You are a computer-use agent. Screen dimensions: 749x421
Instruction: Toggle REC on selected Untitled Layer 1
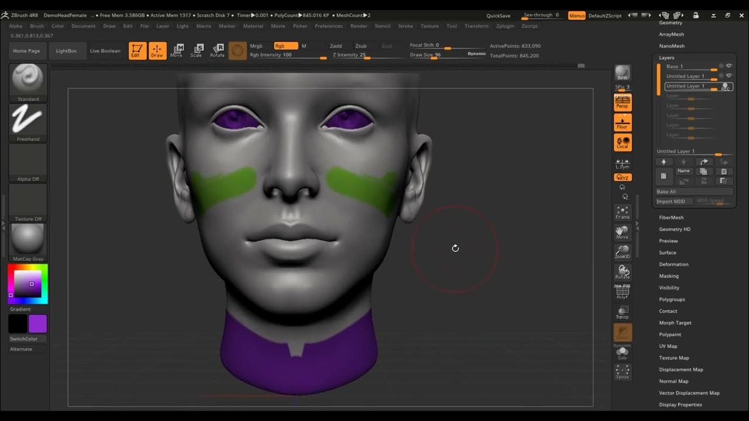coord(726,87)
